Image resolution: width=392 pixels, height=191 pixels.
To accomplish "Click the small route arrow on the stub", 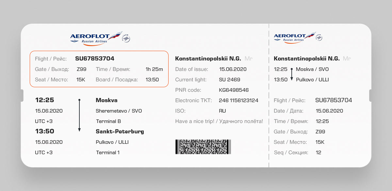I will (x=291, y=74).
